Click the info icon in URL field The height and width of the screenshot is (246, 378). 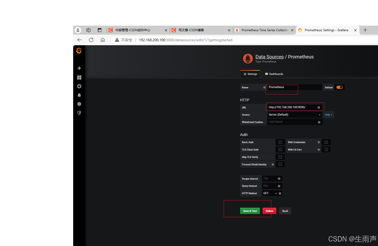click(x=319, y=107)
